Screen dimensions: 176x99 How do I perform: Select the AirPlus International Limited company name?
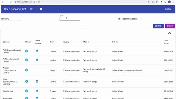(11, 60)
